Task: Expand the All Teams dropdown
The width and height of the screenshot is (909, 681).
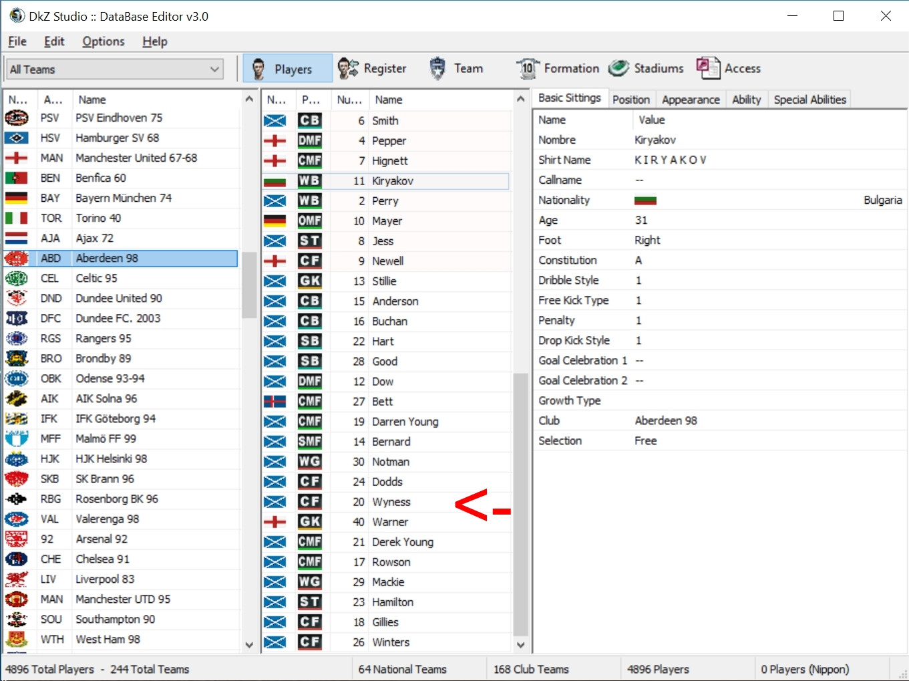Action: pyautogui.click(x=115, y=70)
